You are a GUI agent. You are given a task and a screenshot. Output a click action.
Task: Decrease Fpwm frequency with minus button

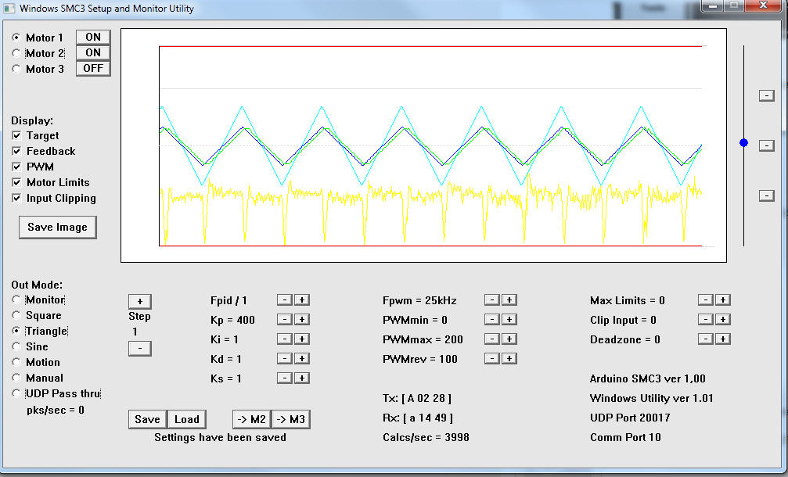(x=491, y=300)
